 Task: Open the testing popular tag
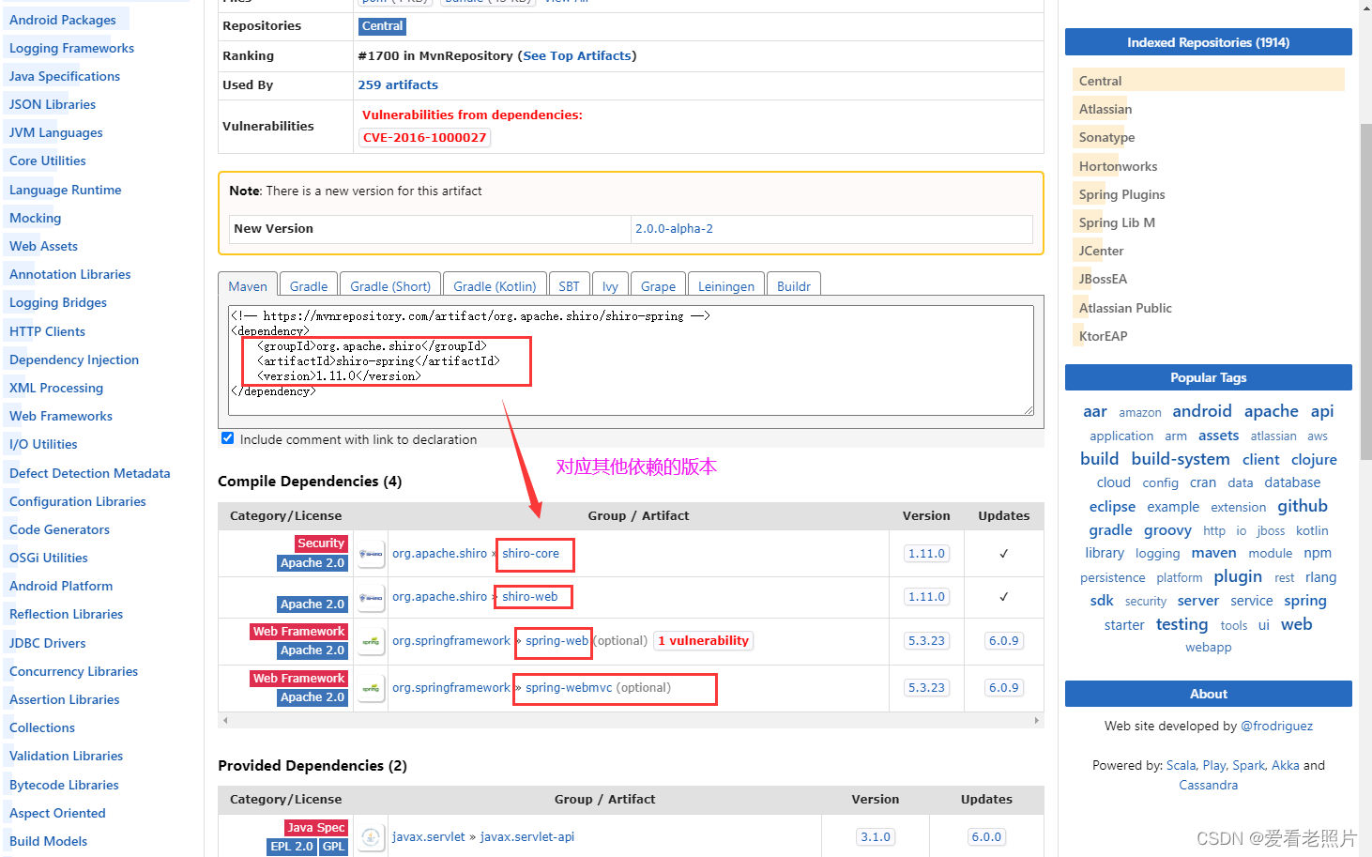[1181, 624]
